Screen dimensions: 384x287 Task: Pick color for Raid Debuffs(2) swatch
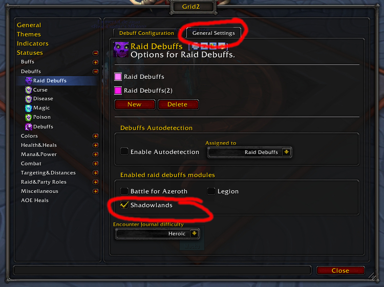click(118, 91)
